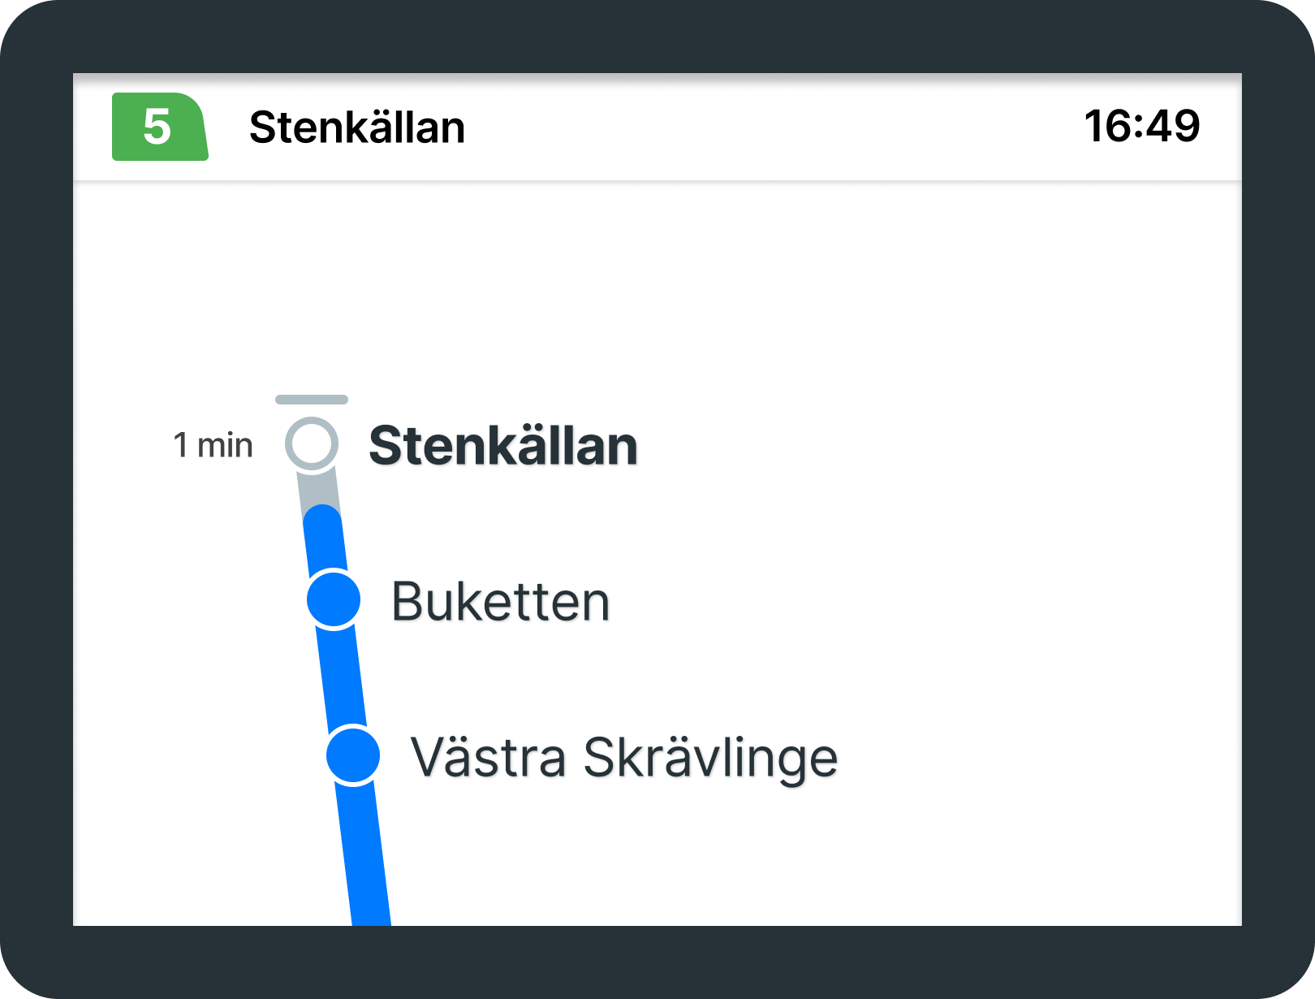This screenshot has width=1315, height=999.
Task: Select the blue Buketten stop dot
Action: [x=334, y=599]
